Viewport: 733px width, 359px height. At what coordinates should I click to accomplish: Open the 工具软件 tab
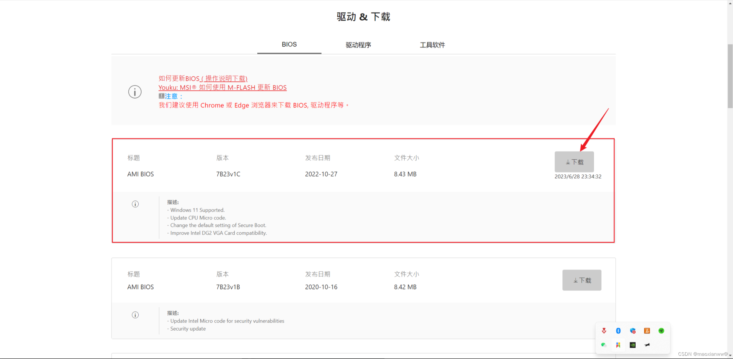pyautogui.click(x=432, y=45)
